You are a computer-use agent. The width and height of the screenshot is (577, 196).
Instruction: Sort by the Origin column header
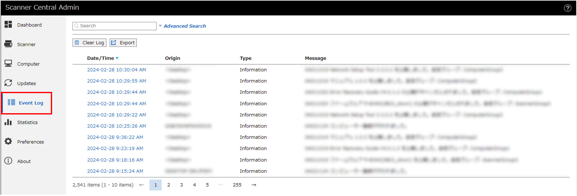tap(173, 58)
